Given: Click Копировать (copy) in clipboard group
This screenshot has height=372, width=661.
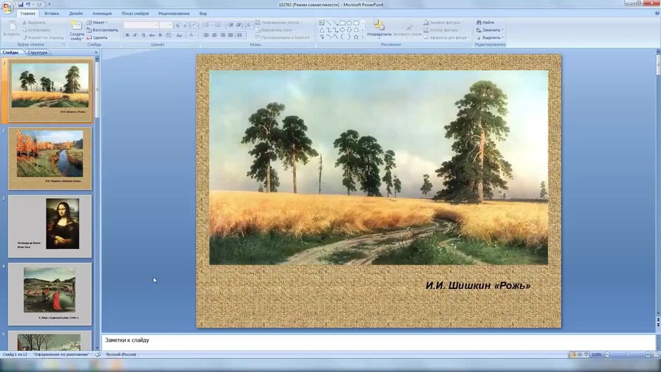Looking at the screenshot, I should (36, 31).
